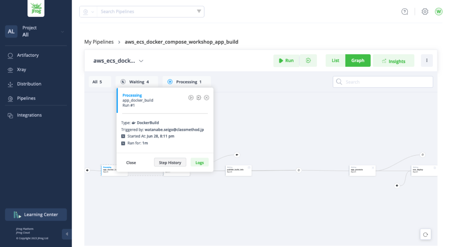This screenshot has height=247, width=450.
Task: Click the JFrog logo
Action: pyautogui.click(x=36, y=9)
